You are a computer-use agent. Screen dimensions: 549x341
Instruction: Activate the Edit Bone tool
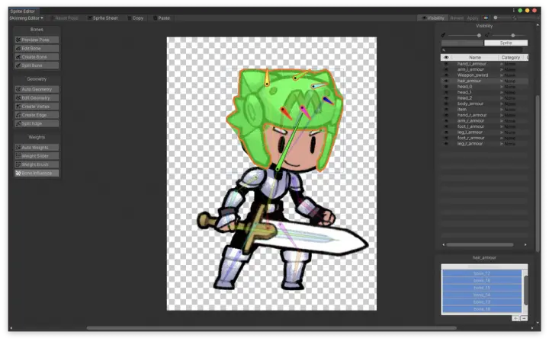pos(37,48)
